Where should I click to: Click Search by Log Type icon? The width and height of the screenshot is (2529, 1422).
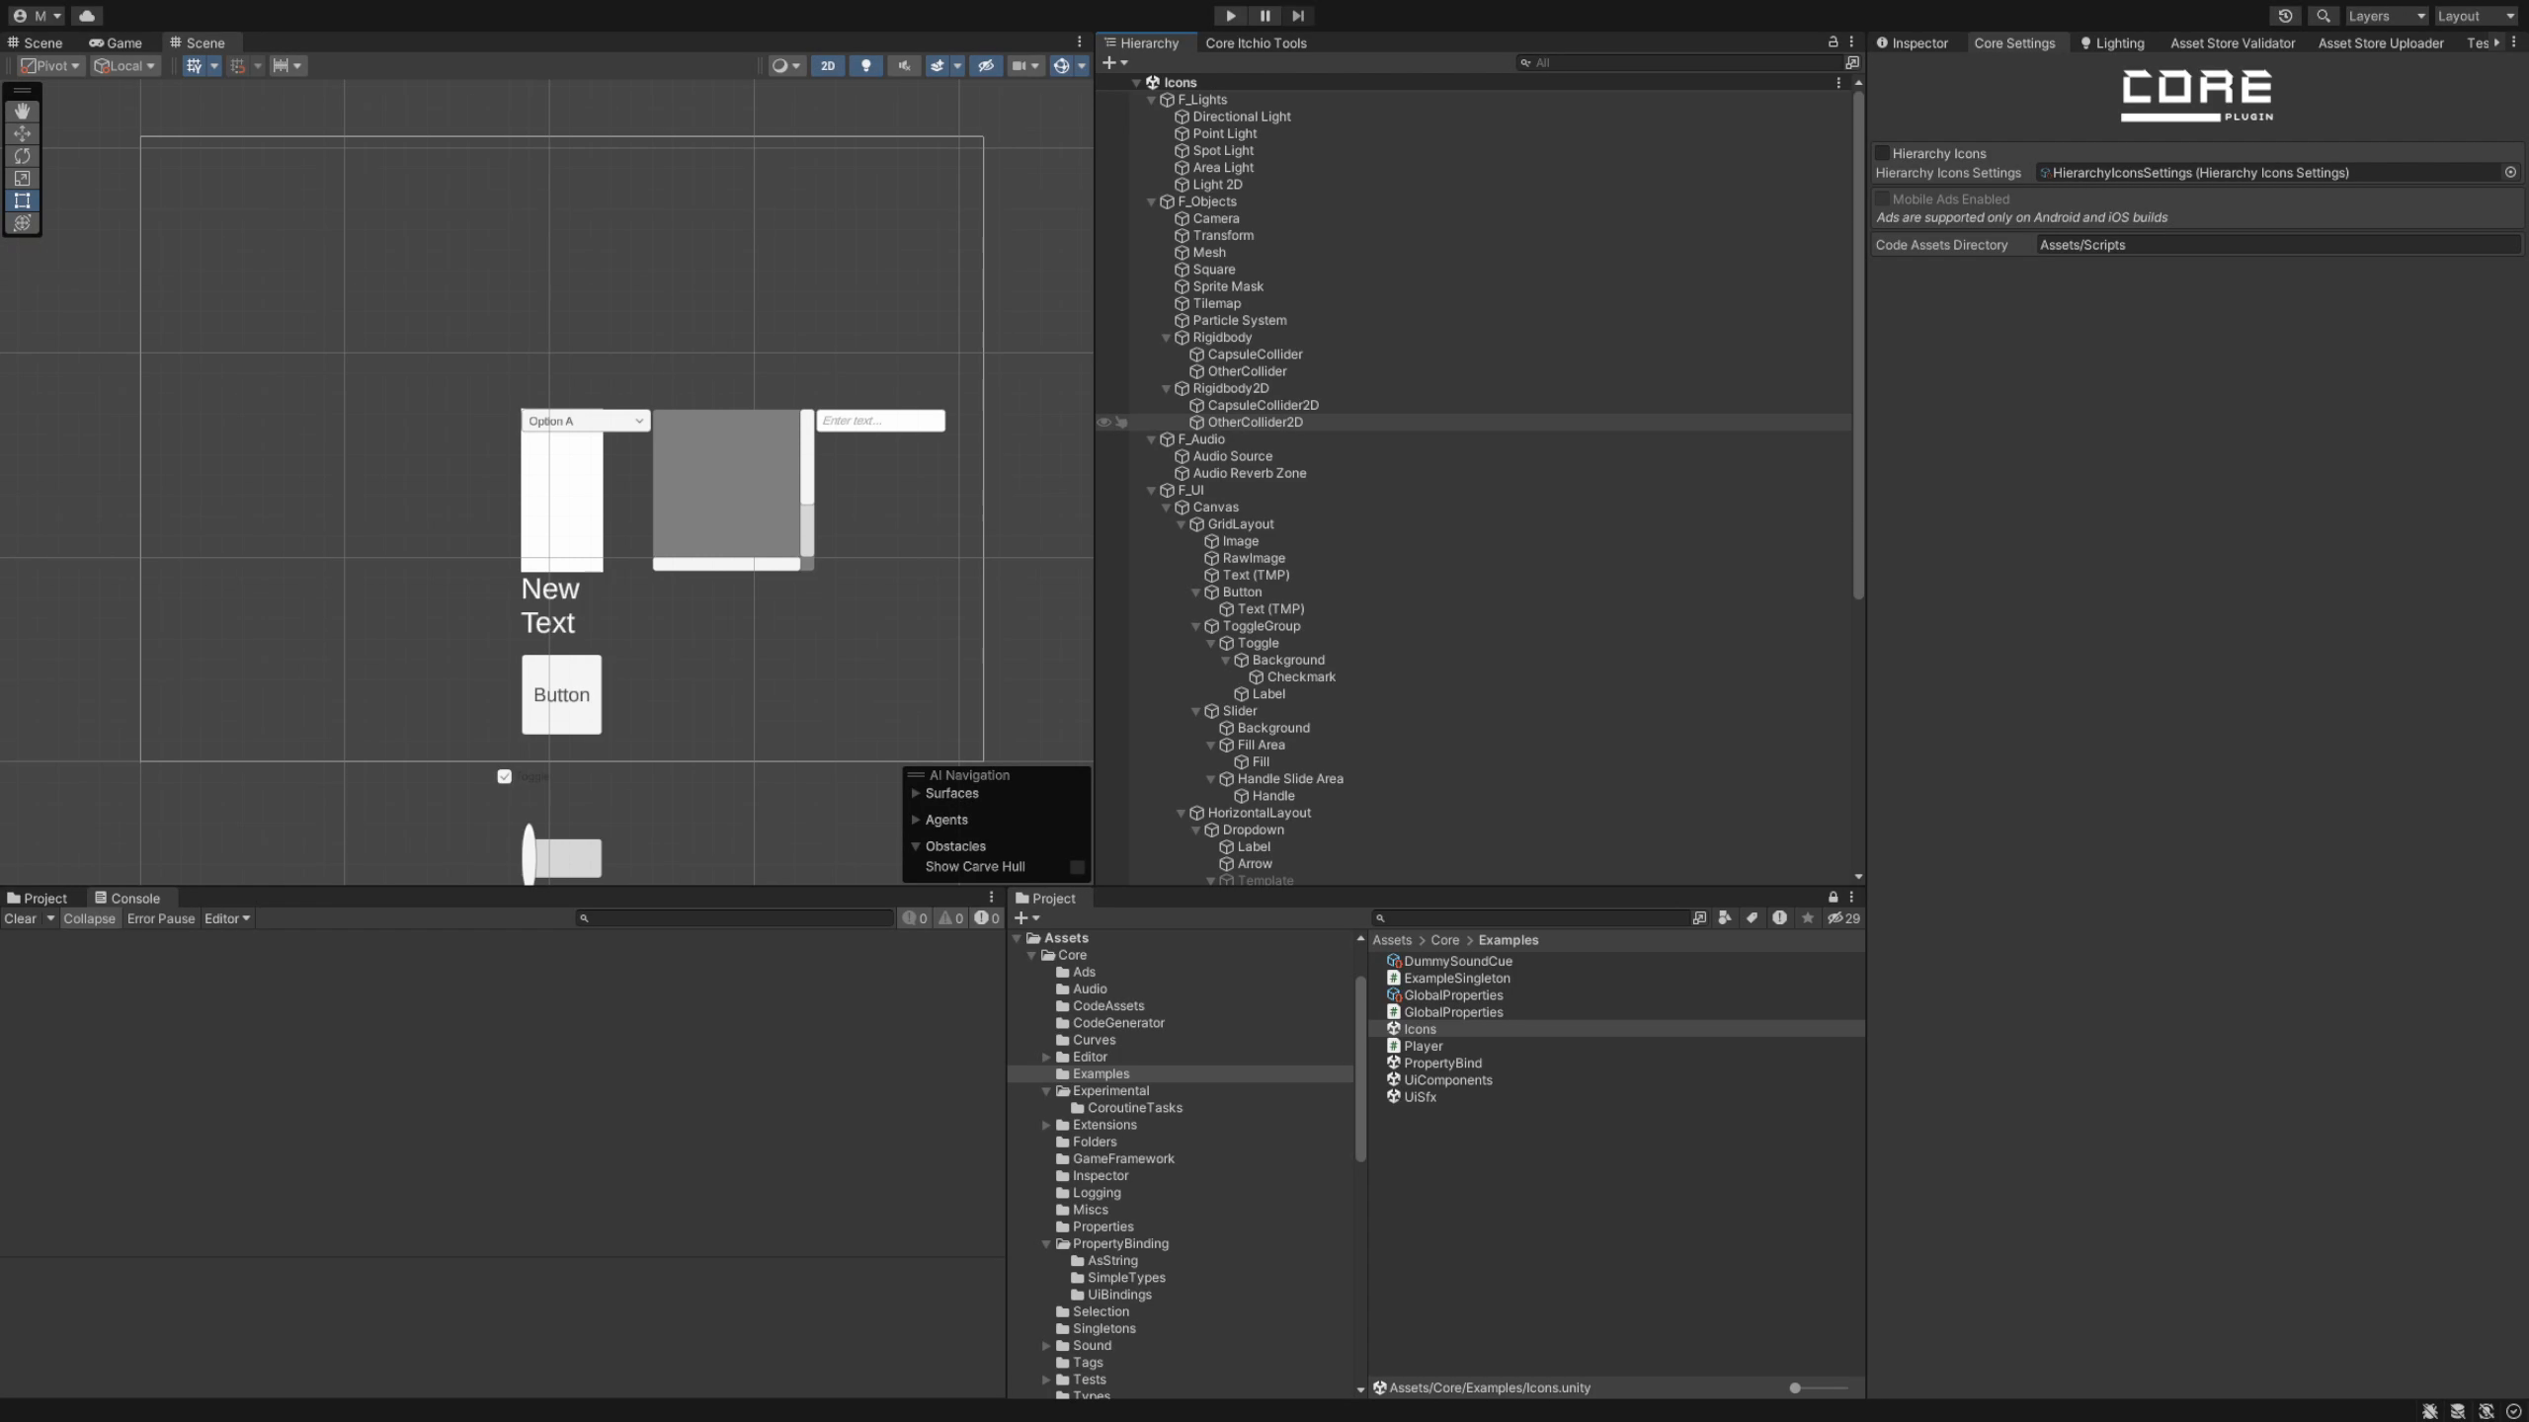coord(1779,918)
